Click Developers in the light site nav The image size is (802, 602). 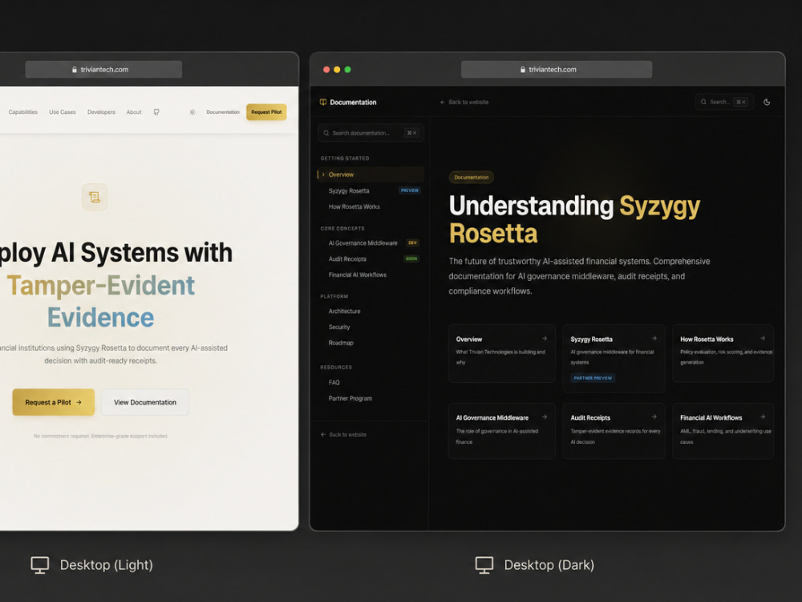[x=101, y=112]
